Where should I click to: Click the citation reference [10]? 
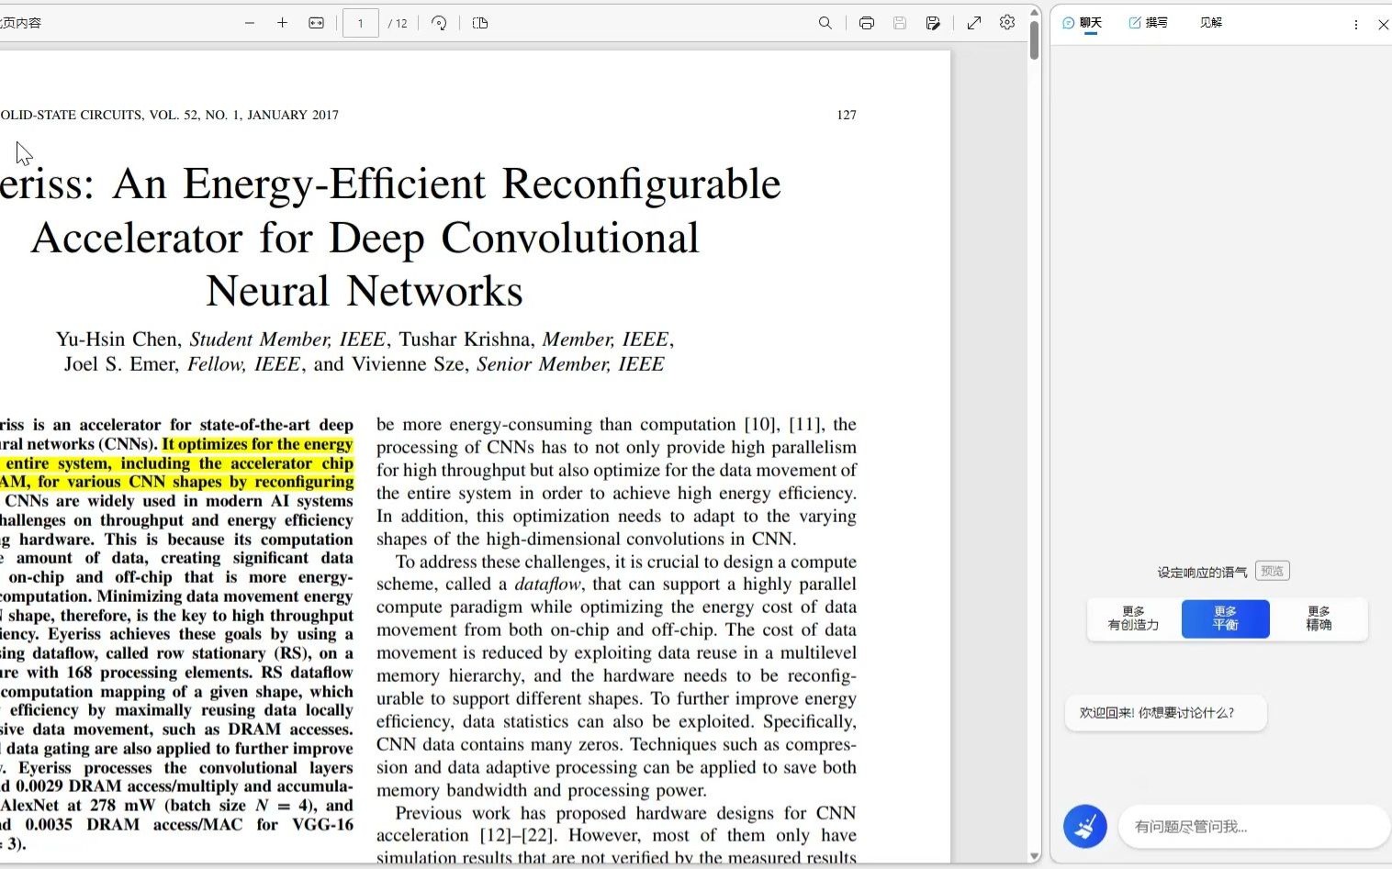coord(759,424)
